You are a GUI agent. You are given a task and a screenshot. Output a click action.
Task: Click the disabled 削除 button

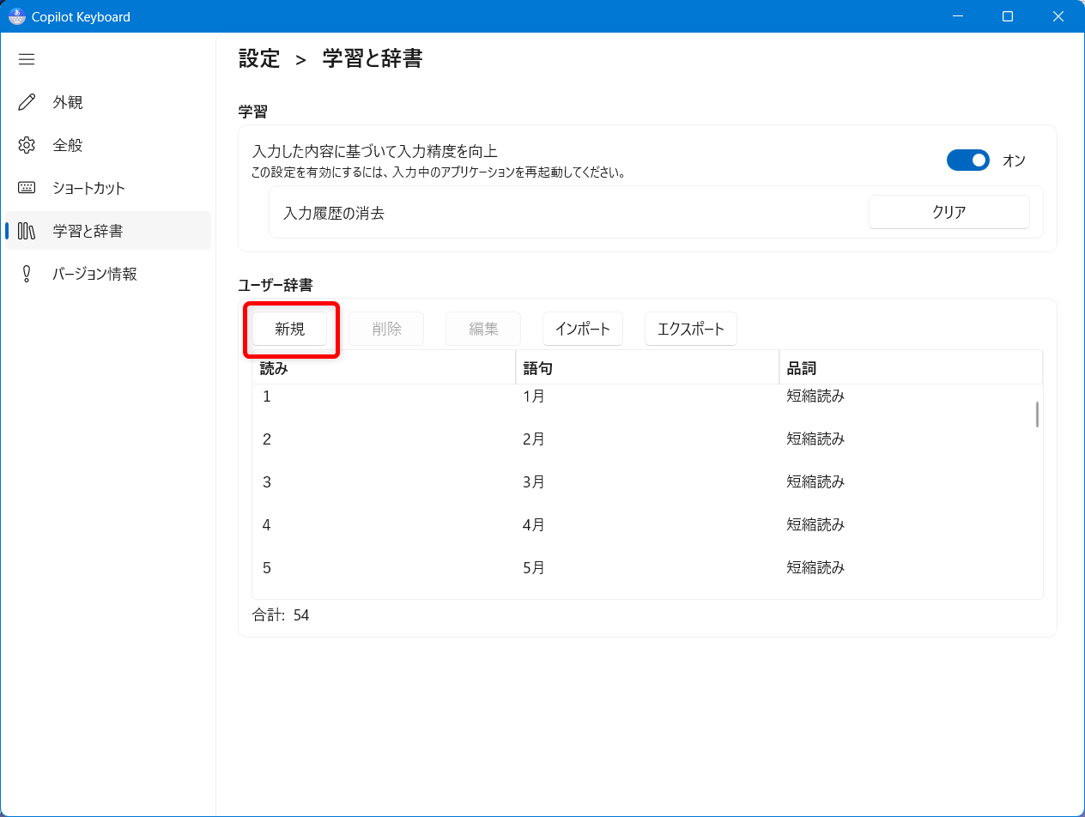point(387,329)
